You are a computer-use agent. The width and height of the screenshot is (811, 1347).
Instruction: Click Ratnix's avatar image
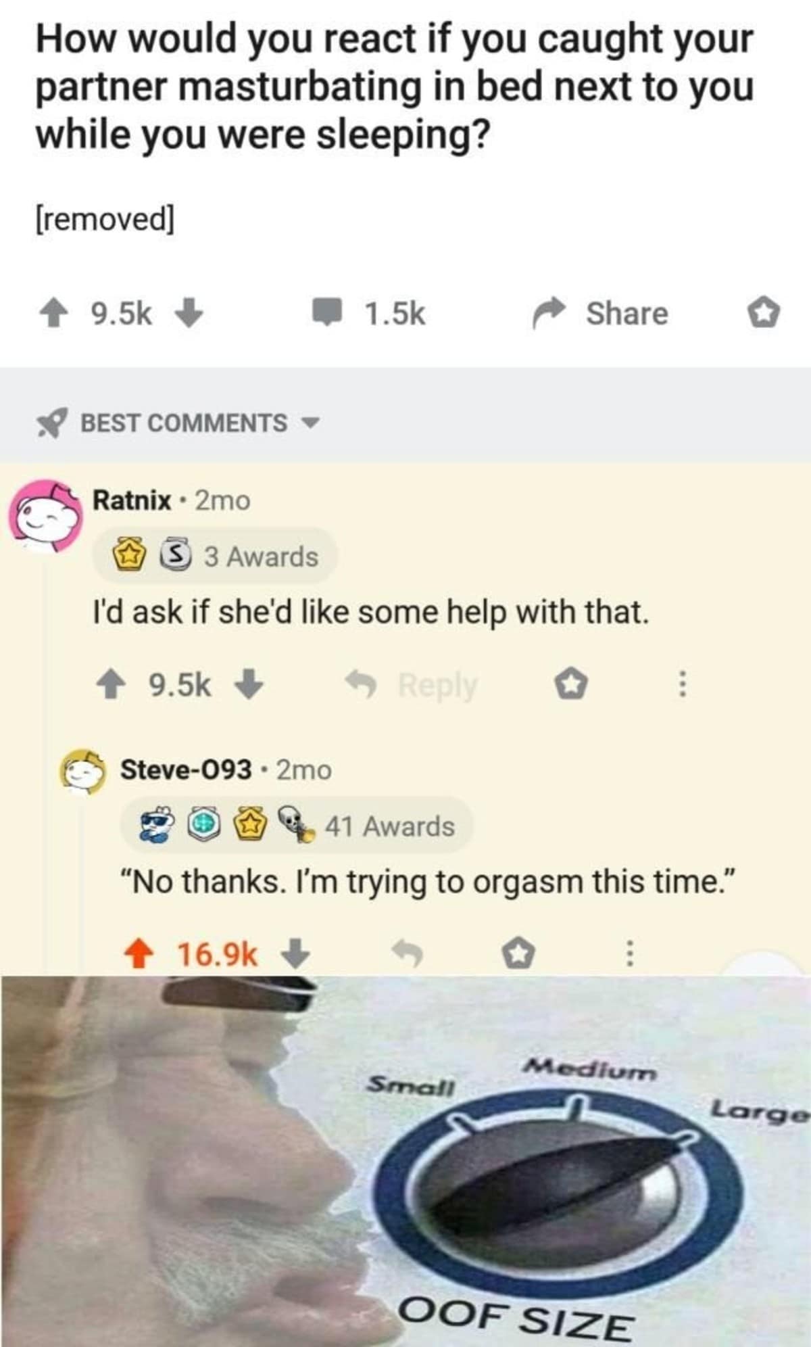coord(45,515)
